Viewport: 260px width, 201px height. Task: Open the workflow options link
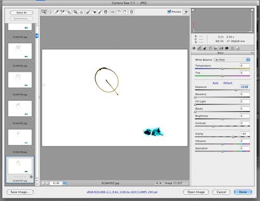122,192
